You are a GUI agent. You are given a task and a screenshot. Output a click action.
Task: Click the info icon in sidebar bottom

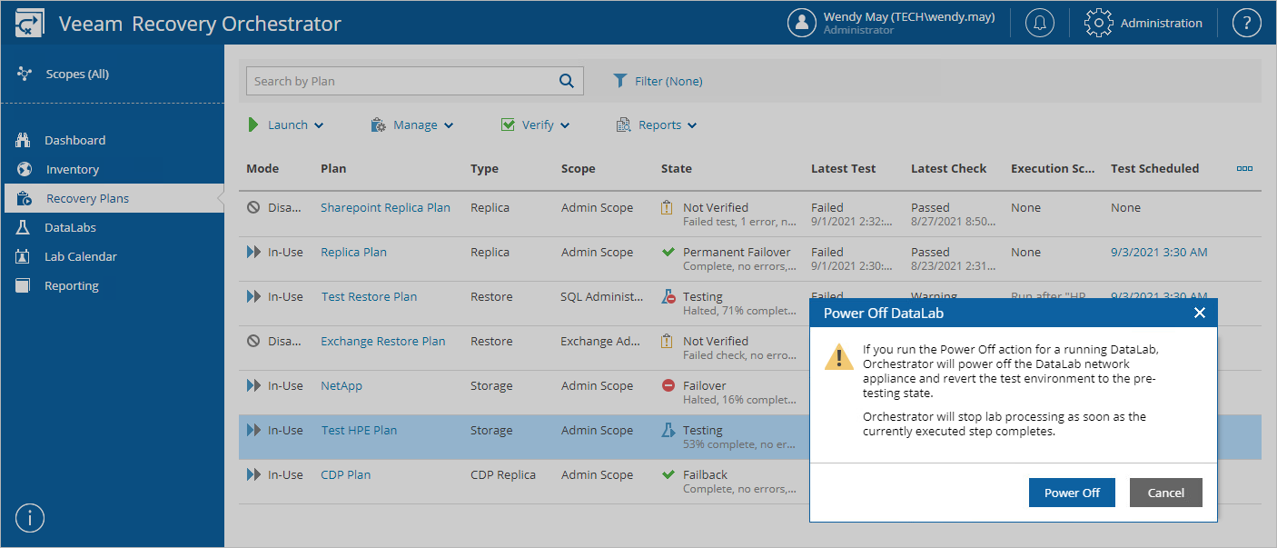point(30,518)
